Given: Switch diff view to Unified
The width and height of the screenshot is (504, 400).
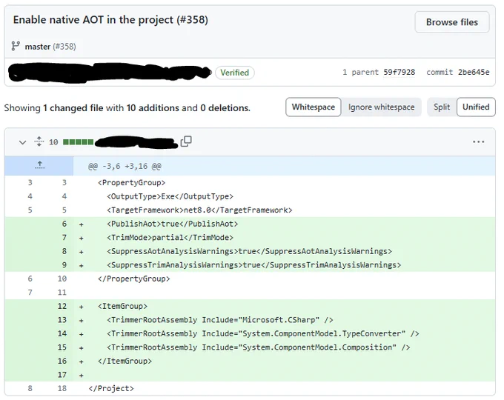Looking at the screenshot, I should (476, 107).
